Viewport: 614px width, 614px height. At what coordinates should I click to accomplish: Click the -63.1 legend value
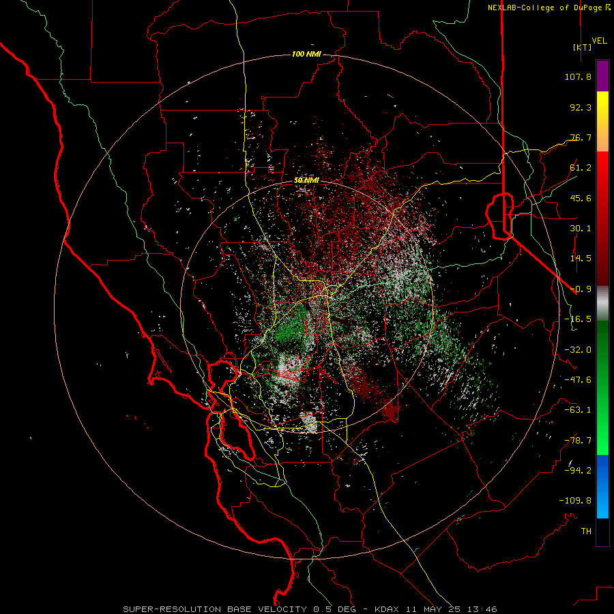[578, 410]
